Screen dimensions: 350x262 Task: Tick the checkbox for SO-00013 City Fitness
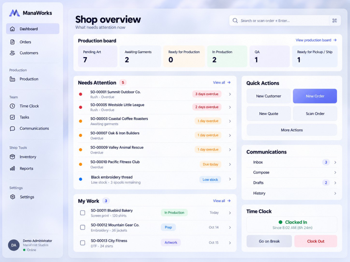[x=83, y=242]
